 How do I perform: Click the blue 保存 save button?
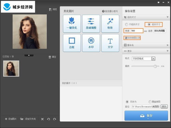click(x=146, y=116)
